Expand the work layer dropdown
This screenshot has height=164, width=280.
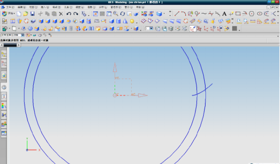(149, 28)
